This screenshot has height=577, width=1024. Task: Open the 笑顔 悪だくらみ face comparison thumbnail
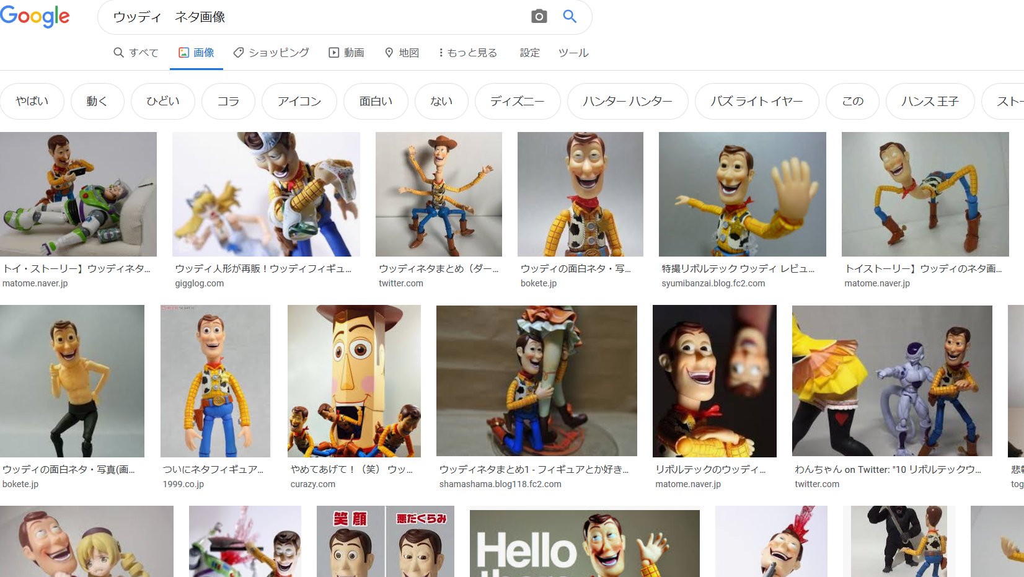point(386,542)
